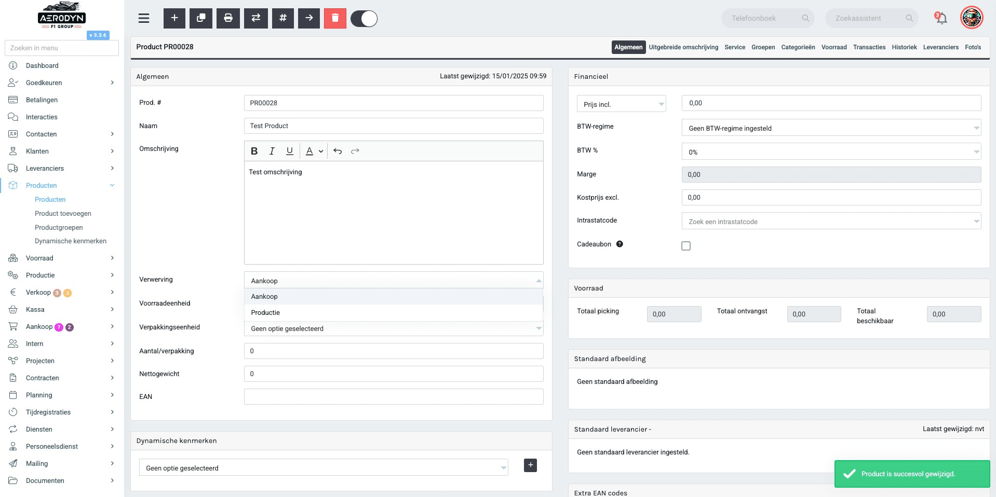Open Product toevoegen submenu link
The image size is (996, 497).
point(63,213)
